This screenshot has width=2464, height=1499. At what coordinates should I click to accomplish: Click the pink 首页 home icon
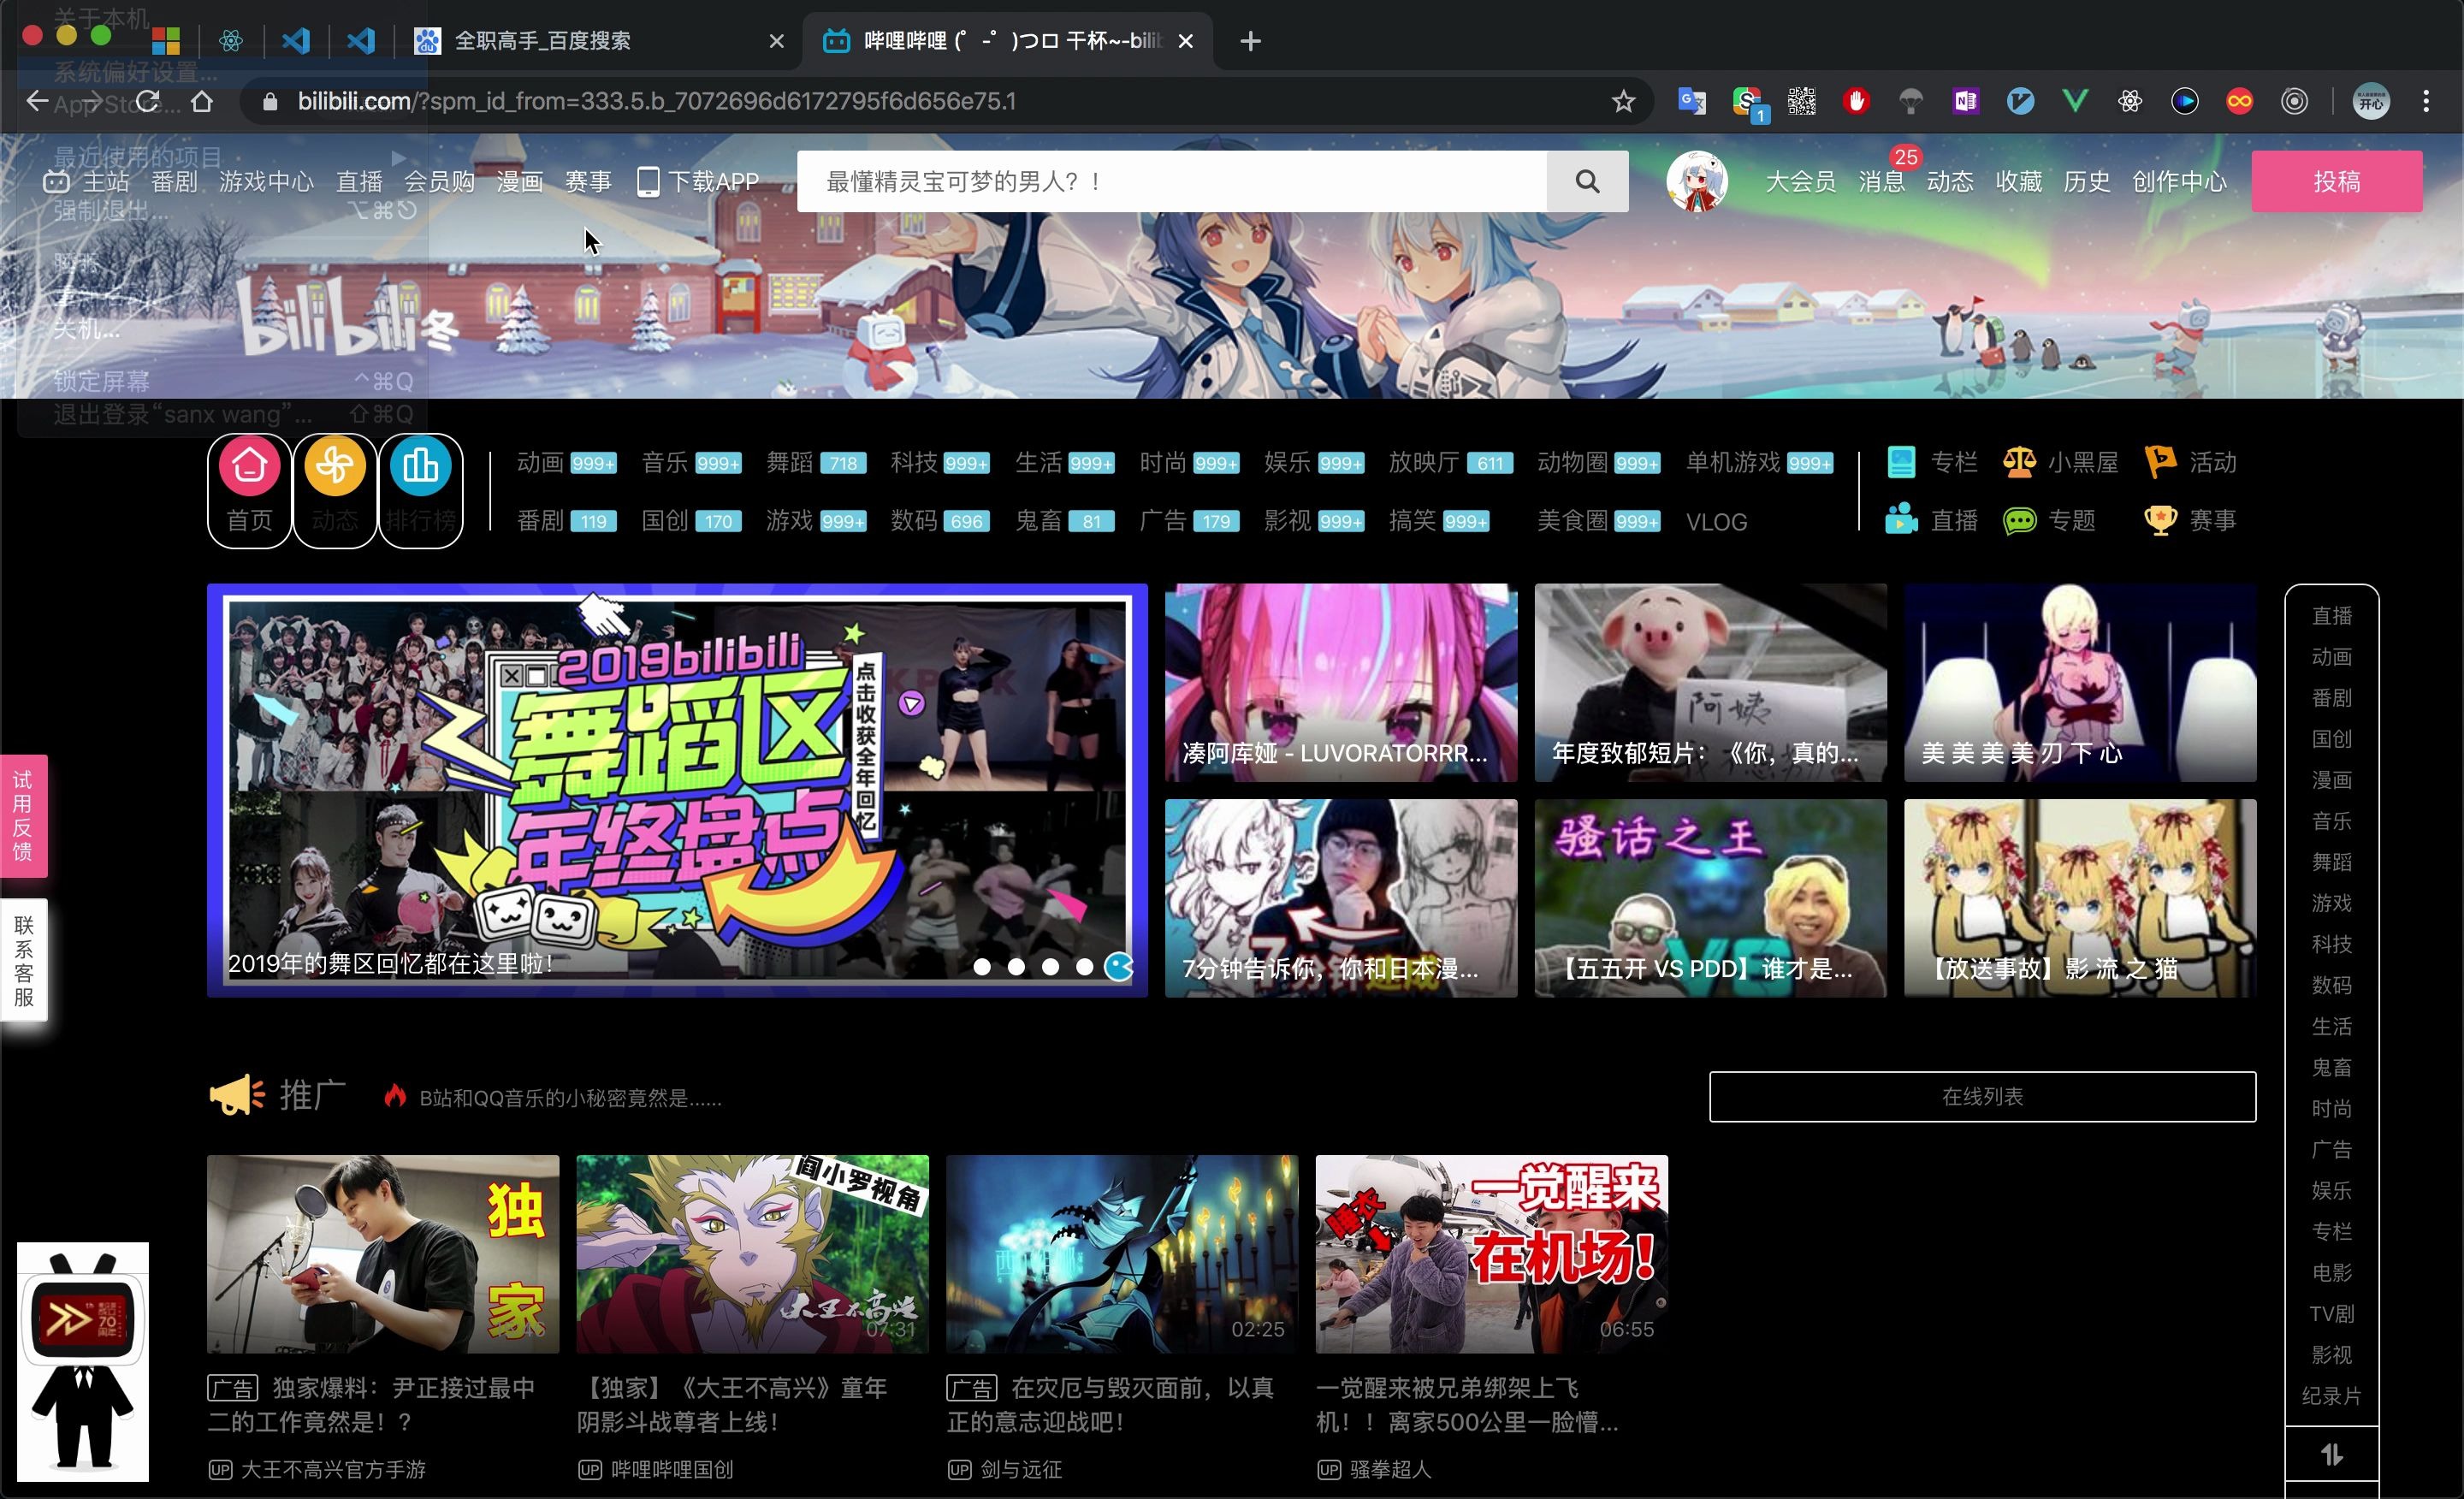[x=249, y=466]
